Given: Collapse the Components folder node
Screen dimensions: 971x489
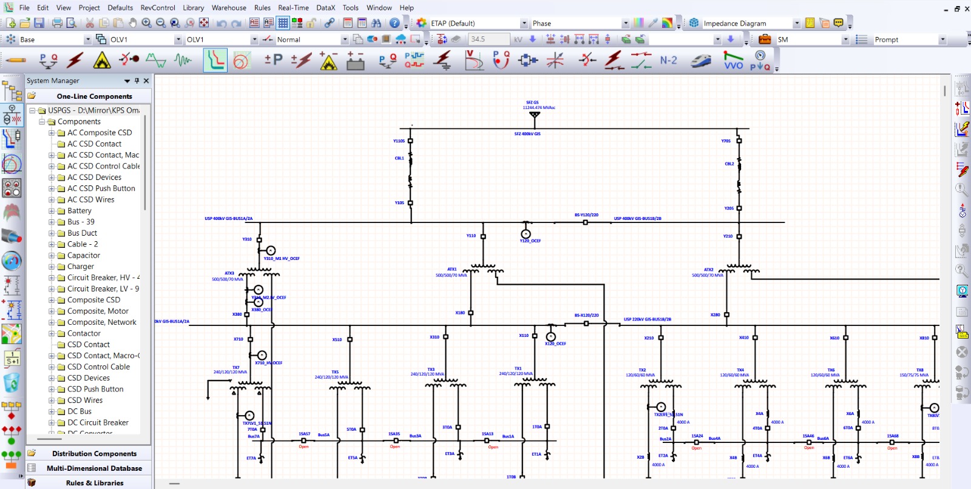Looking at the screenshot, I should click(42, 122).
